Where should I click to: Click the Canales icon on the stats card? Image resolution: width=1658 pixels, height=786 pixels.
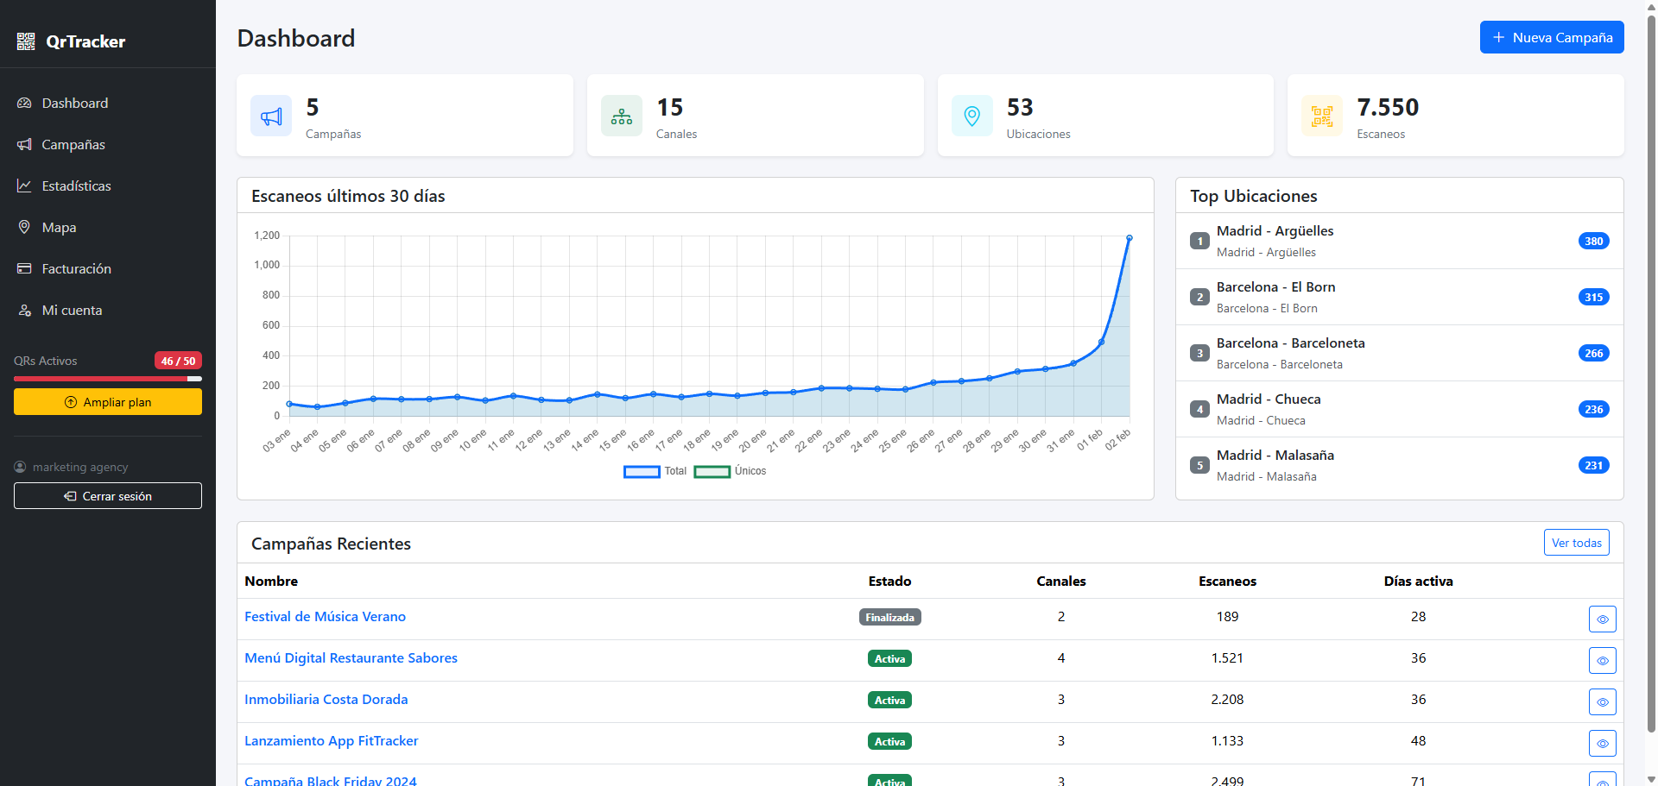(x=621, y=115)
